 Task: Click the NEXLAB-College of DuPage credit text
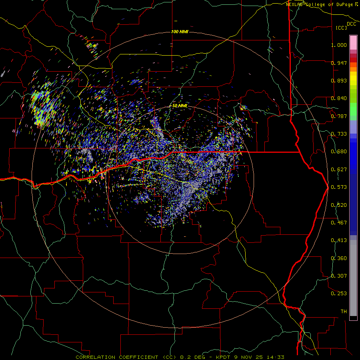click(322, 4)
